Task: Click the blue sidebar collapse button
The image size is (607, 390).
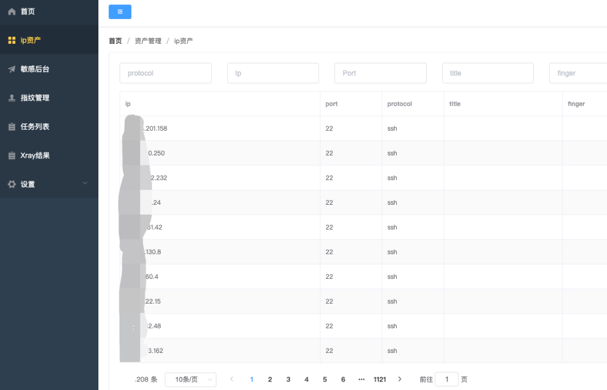Action: 120,11
